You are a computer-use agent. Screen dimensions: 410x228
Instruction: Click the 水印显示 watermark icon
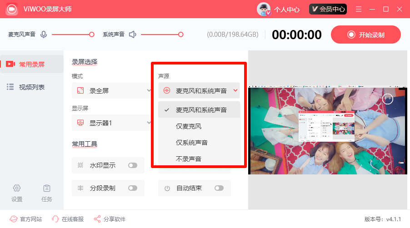pyautogui.click(x=80, y=165)
